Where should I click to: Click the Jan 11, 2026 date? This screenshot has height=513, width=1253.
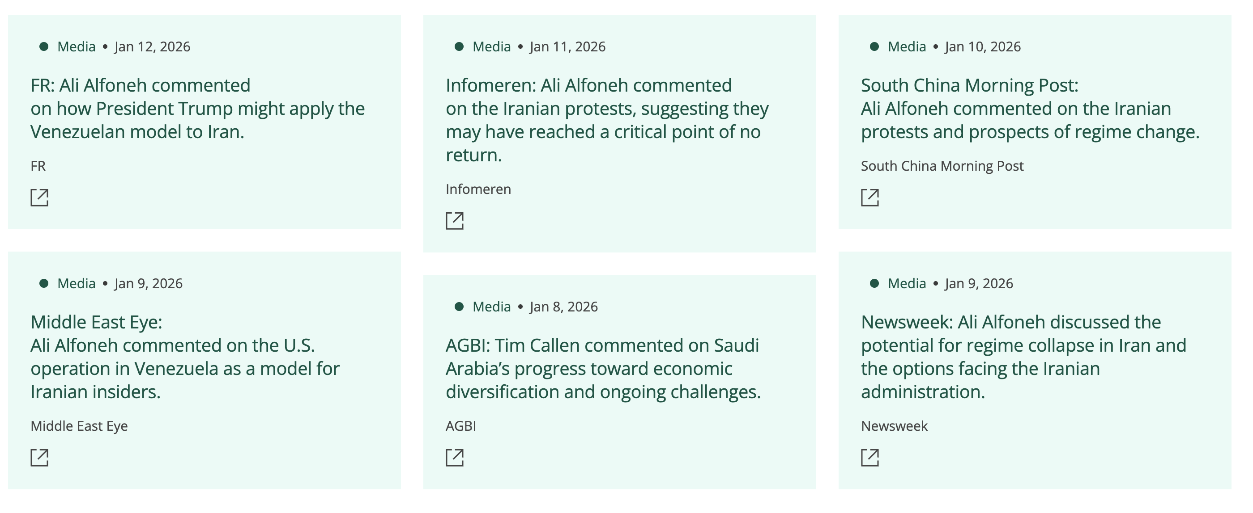click(x=567, y=46)
